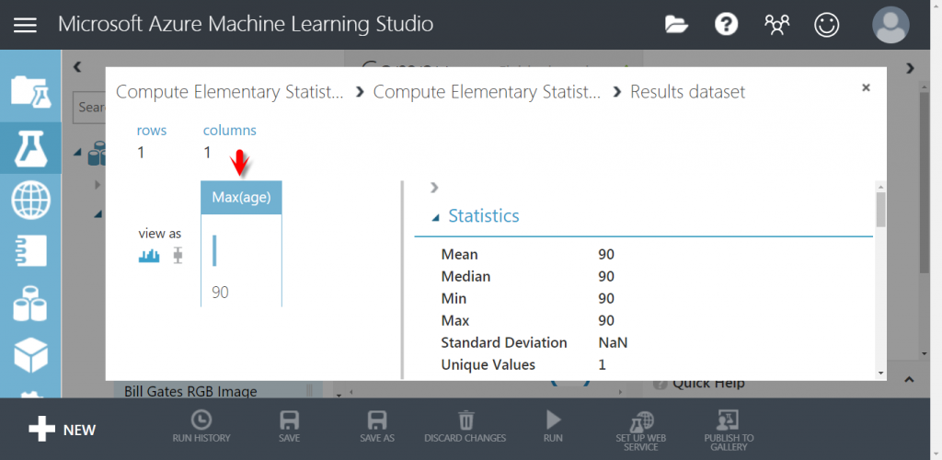Click the Results dataset breadcrumb
Screen dimensions: 942x460
pos(687,92)
